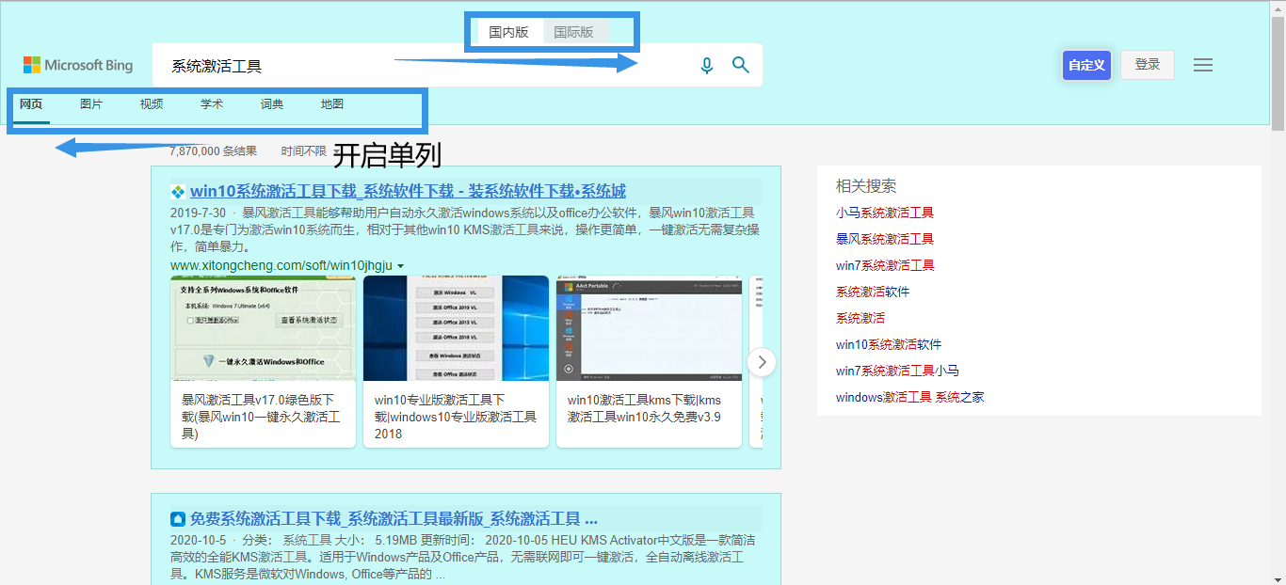
Task: Switch to 国际版 edition
Action: tap(574, 31)
